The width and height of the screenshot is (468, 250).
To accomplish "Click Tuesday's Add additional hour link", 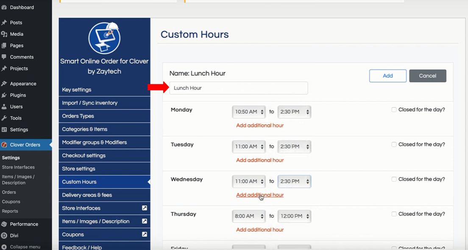I will coord(260,160).
